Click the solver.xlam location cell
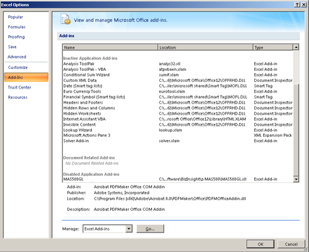The height and width of the screenshot is (252, 309). 169,141
